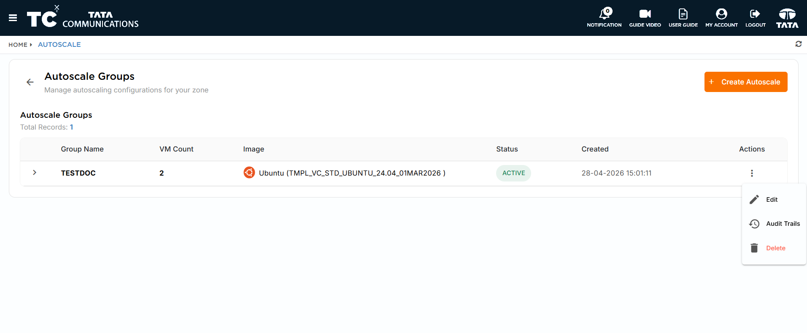The width and height of the screenshot is (807, 333).
Task: Click the ACTIVE status badge
Action: pos(513,173)
